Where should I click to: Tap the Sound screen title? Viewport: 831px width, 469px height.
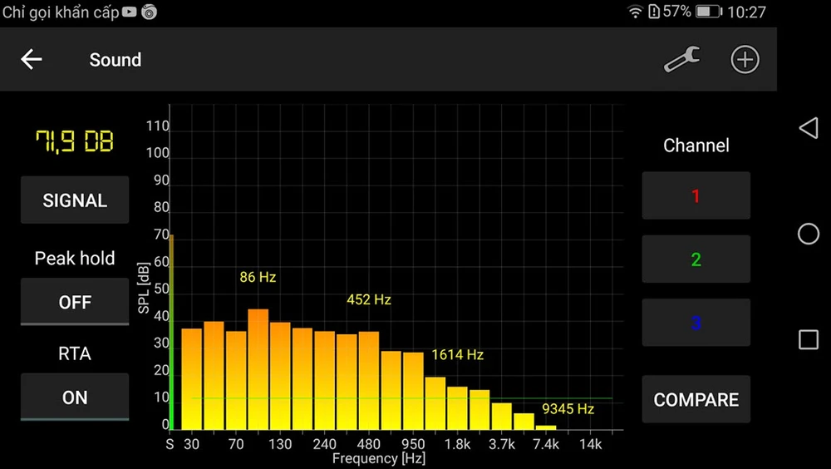116,60
